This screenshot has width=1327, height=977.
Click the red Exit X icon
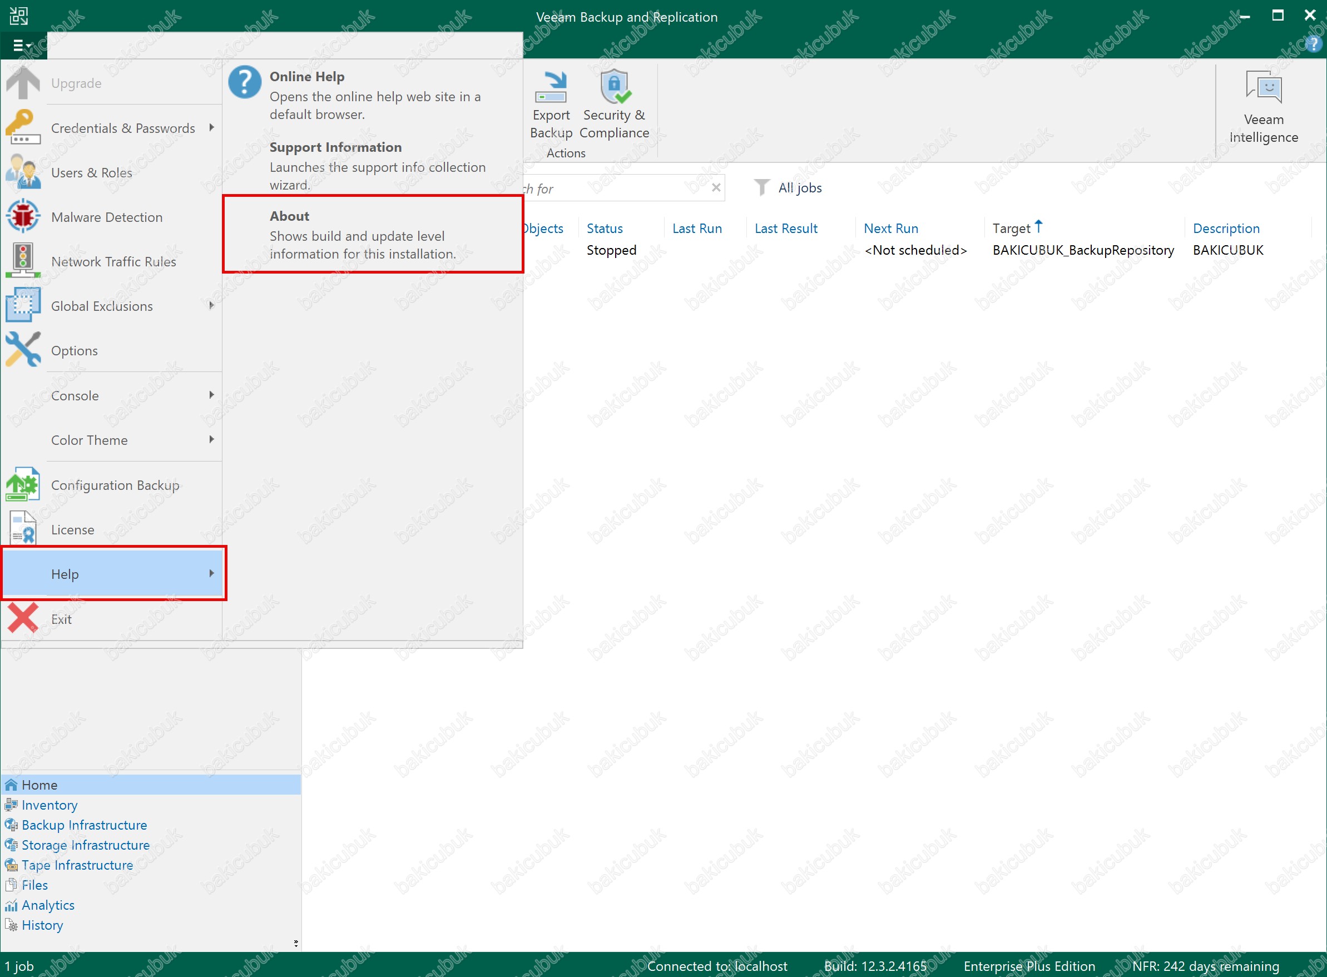22,618
